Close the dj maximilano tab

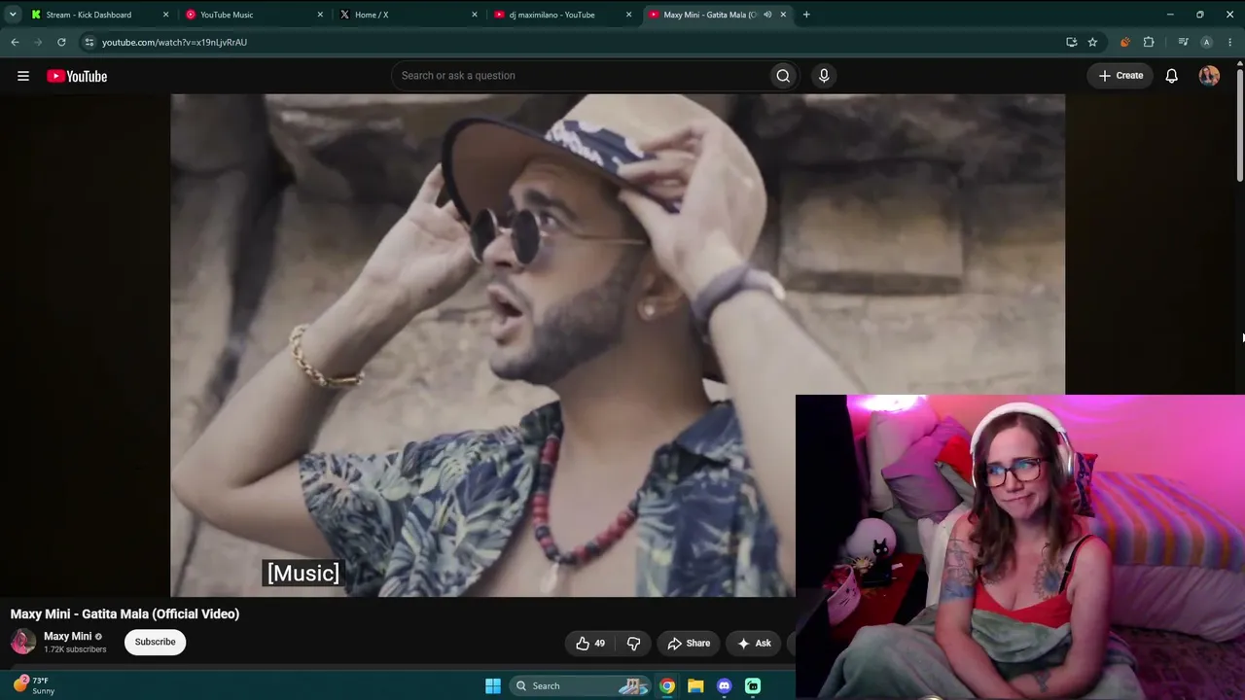pos(628,15)
